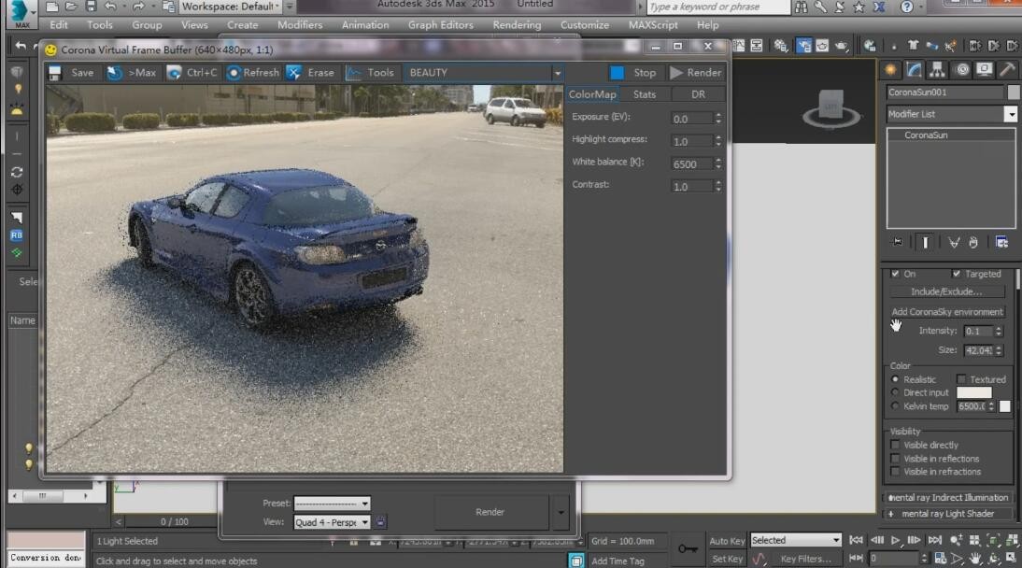The width and height of the screenshot is (1022, 568).
Task: Open the Create panel sun icon
Action: pyautogui.click(x=891, y=70)
